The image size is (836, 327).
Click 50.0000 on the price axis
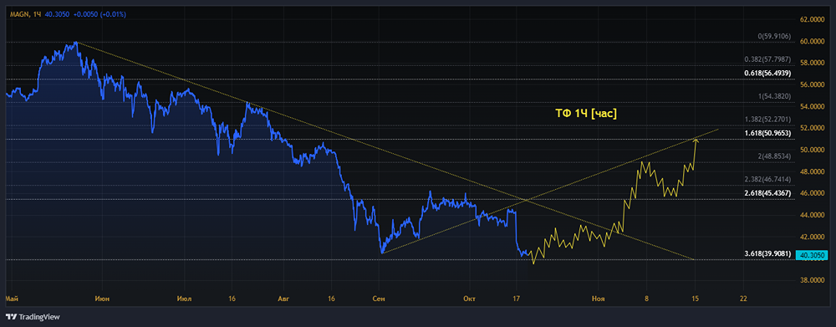click(x=812, y=150)
